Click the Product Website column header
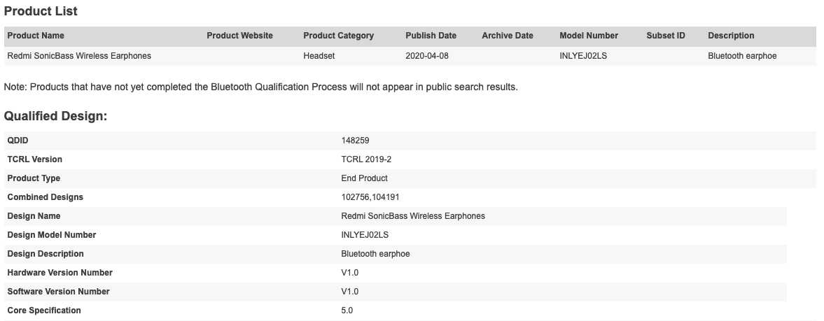This screenshot has width=824, height=321. pyautogui.click(x=239, y=36)
